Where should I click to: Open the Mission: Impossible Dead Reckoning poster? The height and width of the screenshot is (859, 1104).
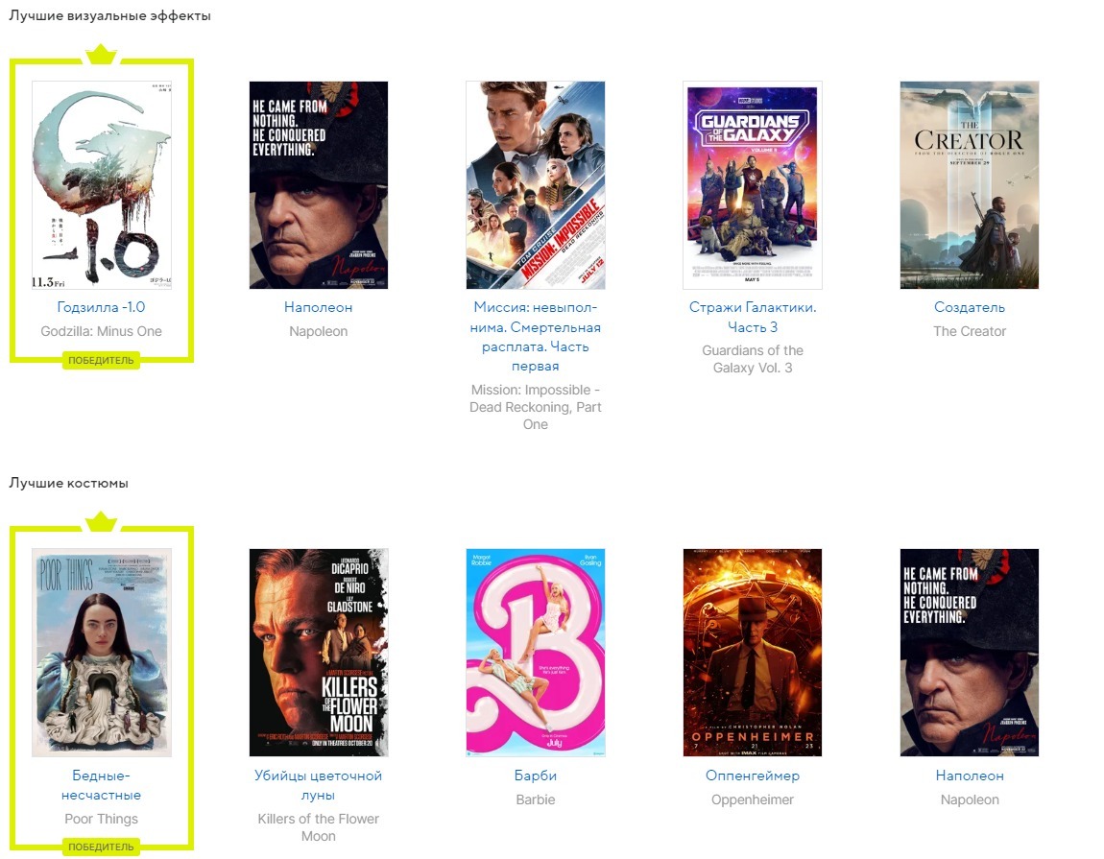[535, 184]
